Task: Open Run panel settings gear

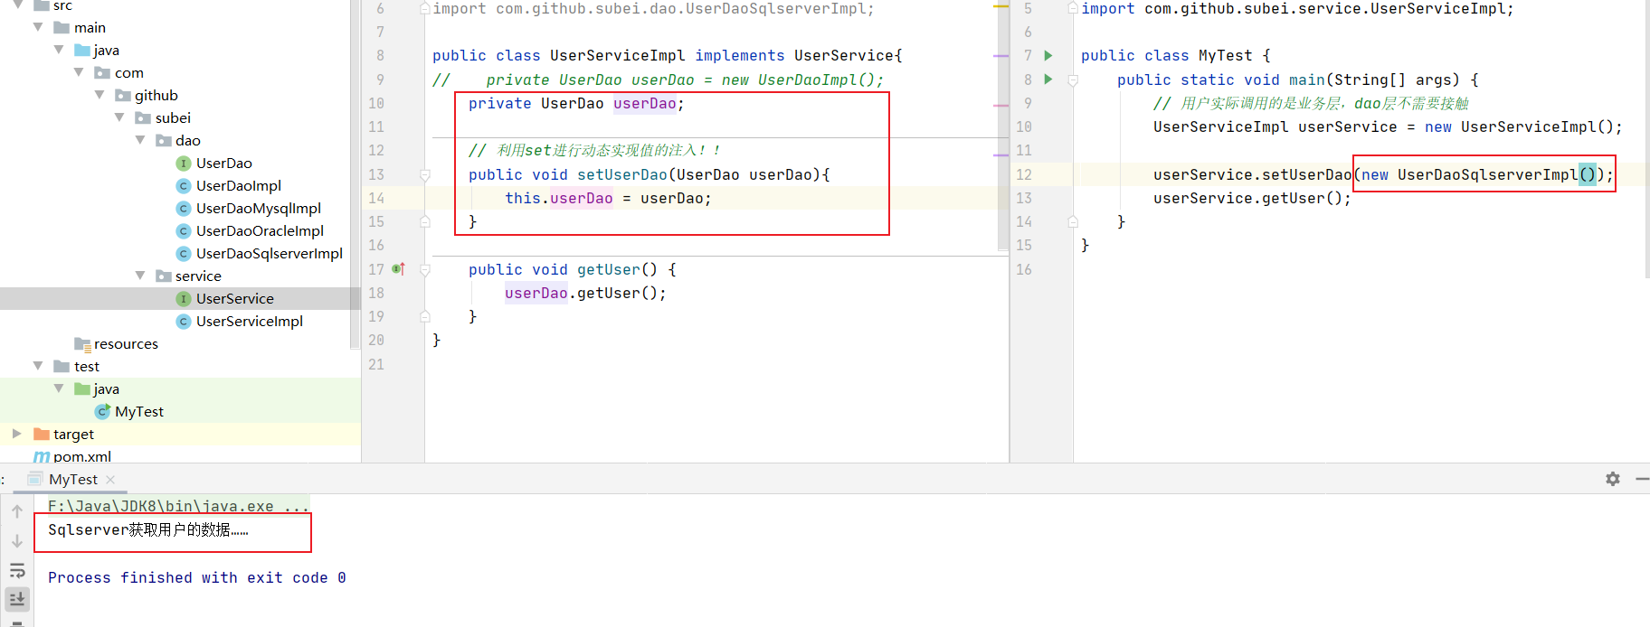Action: (1613, 479)
